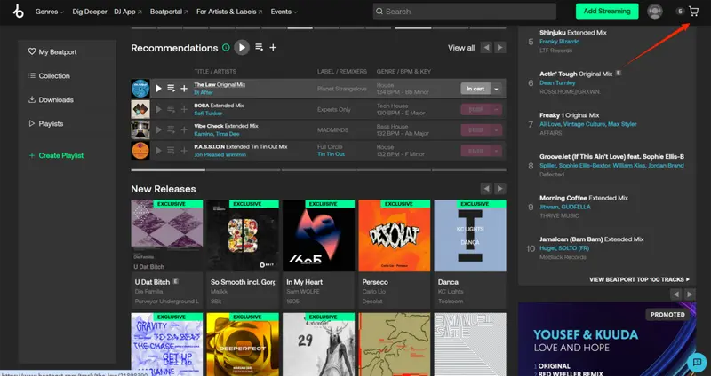
Task: Play P.A.S.S.I.O.N Extended Tin Tin Out Mix
Action: click(158, 150)
